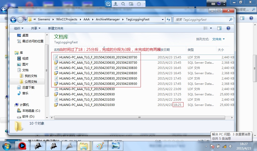
Task: Click the LDF file icon for 201504230630_201504230730
Action: pyautogui.click(x=56, y=57)
